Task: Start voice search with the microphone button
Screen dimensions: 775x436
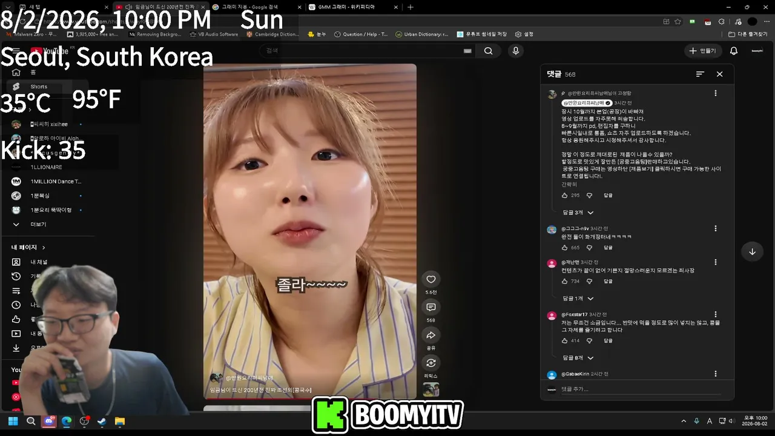Action: (516, 51)
